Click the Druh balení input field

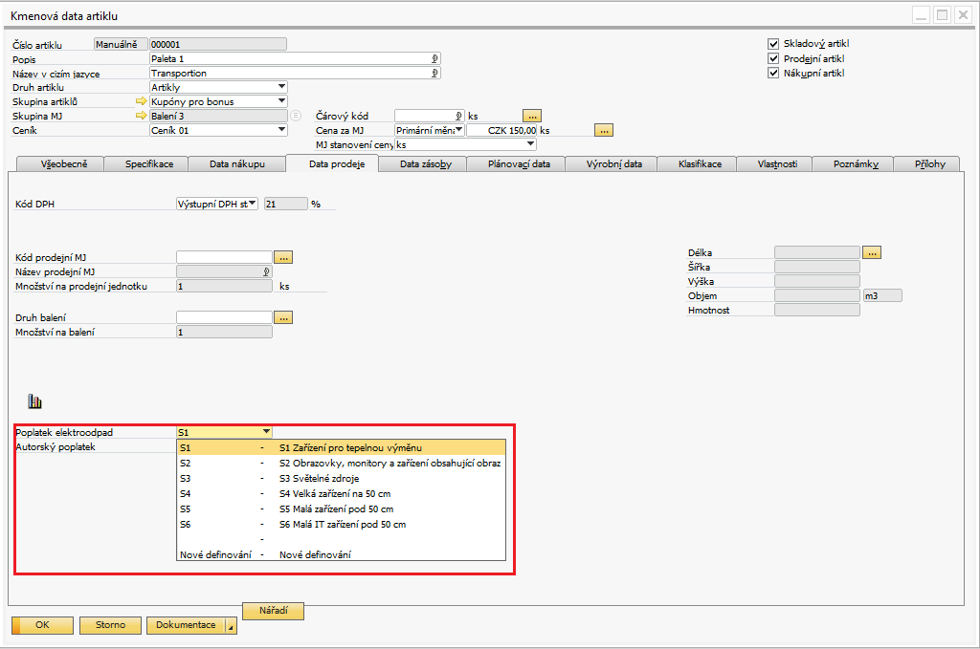[x=224, y=317]
